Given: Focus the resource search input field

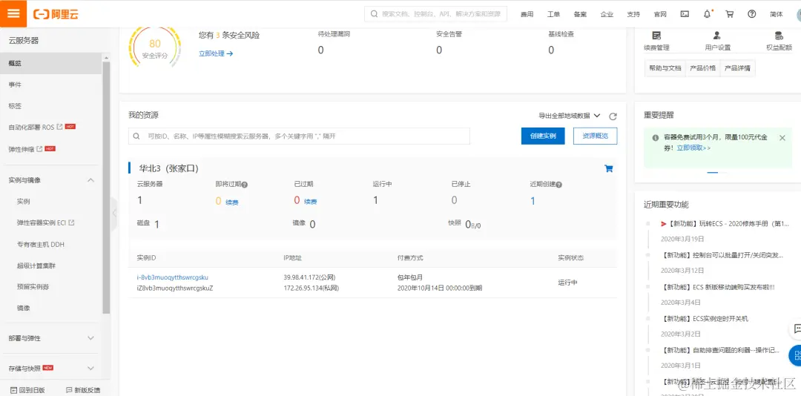Looking at the screenshot, I should pos(300,136).
